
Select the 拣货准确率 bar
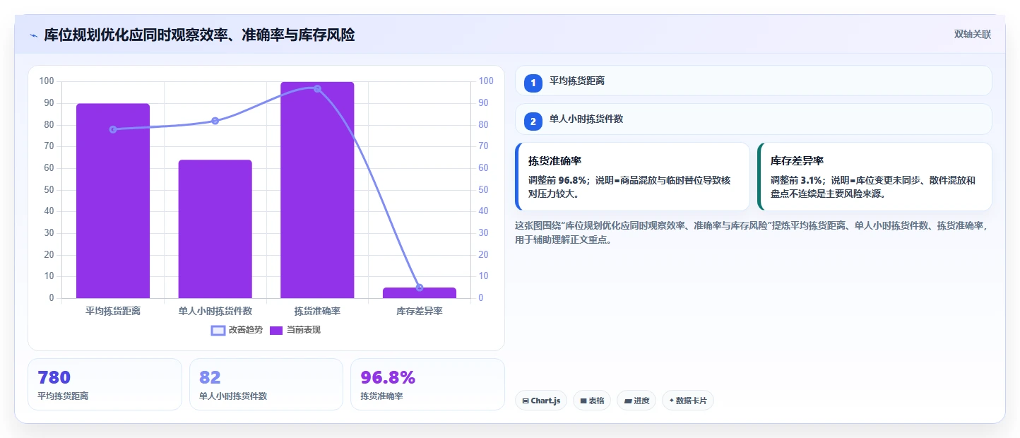click(317, 190)
